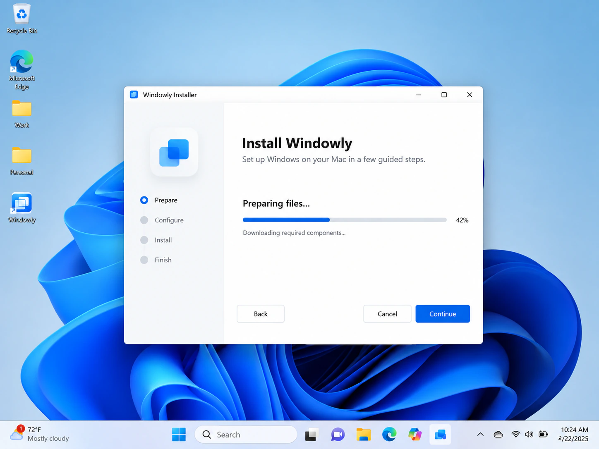The height and width of the screenshot is (449, 599).
Task: Click the battery tray icon
Action: [x=543, y=434]
